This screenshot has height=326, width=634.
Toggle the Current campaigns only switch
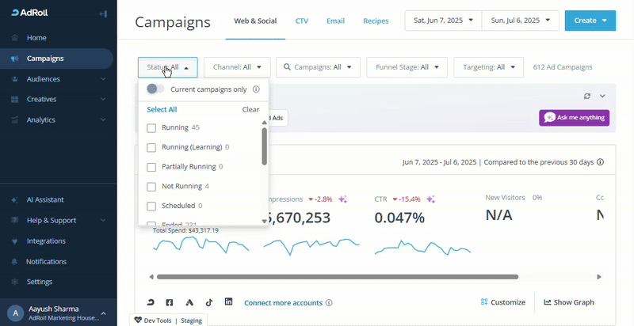pos(155,89)
